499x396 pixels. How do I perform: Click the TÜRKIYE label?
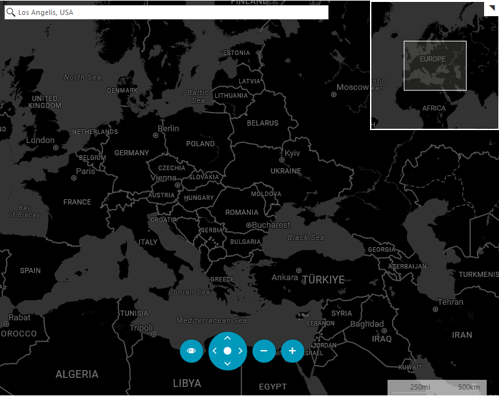click(x=323, y=280)
